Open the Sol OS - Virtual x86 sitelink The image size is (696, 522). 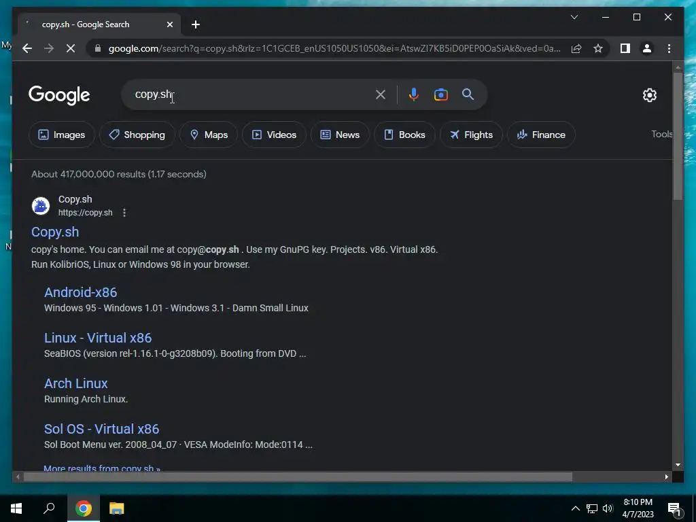click(x=102, y=429)
